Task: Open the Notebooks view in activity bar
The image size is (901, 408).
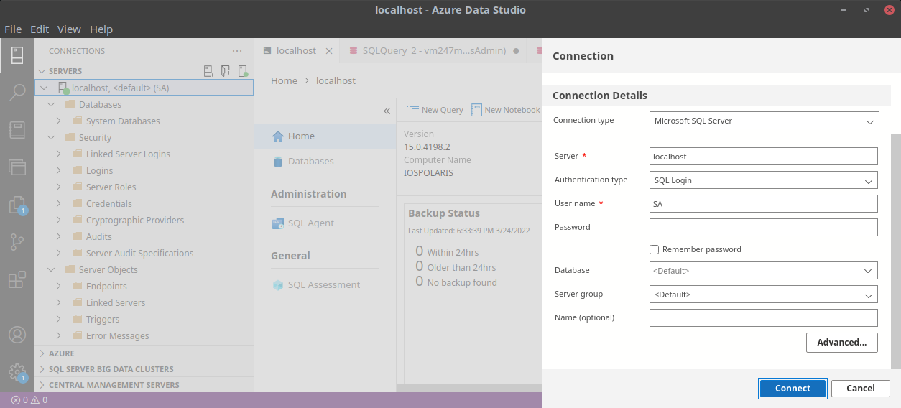Action: [17, 130]
